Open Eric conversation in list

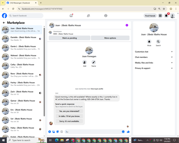(x=21, y=111)
